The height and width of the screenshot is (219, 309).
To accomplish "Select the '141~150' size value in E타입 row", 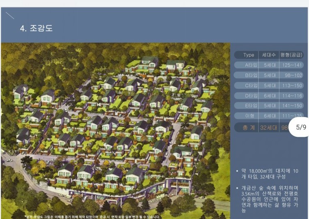I will click(x=292, y=106).
